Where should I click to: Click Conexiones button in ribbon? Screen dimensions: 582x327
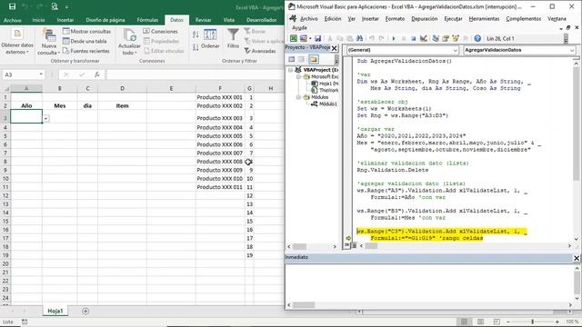(160, 31)
